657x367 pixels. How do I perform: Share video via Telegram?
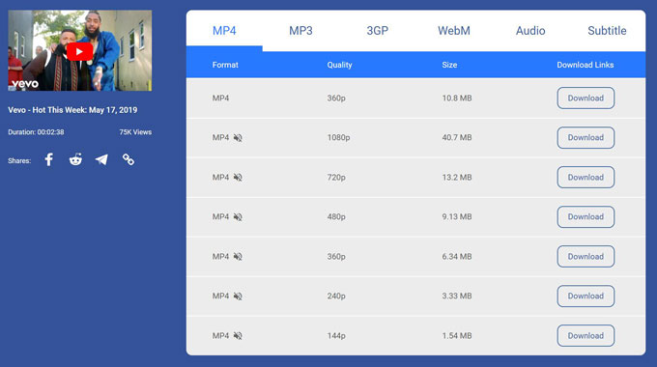(101, 159)
